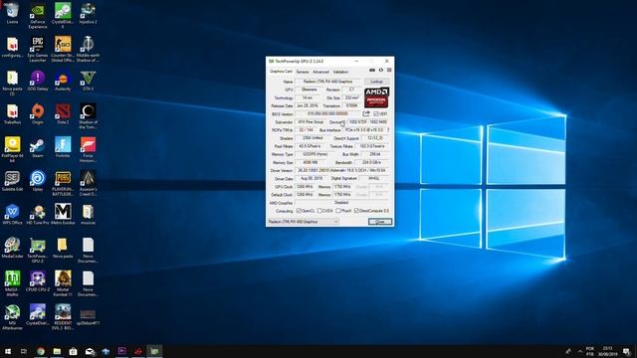Select the Fortnite desktop icon
Viewport: 637px width, 358px height.
63,148
